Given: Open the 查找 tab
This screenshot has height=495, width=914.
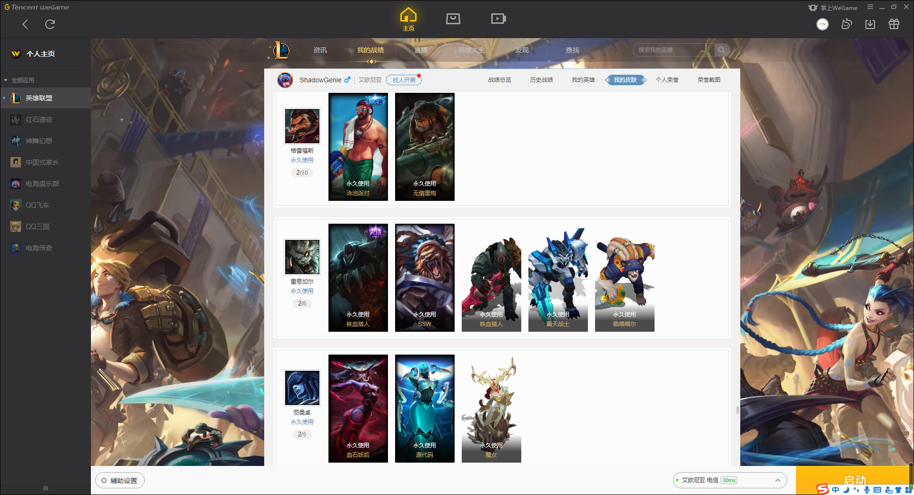Looking at the screenshot, I should click(572, 50).
